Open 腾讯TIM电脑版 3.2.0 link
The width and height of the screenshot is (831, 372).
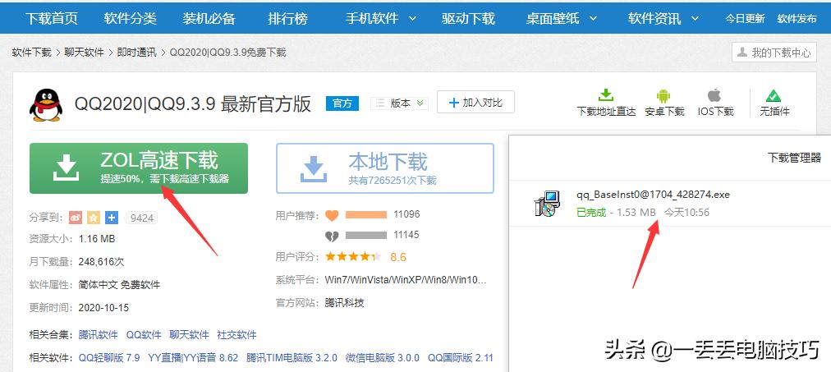point(292,358)
